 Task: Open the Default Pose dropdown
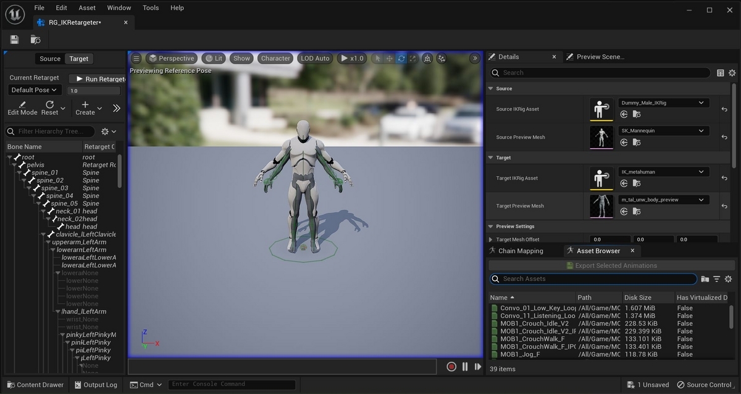pyautogui.click(x=34, y=90)
